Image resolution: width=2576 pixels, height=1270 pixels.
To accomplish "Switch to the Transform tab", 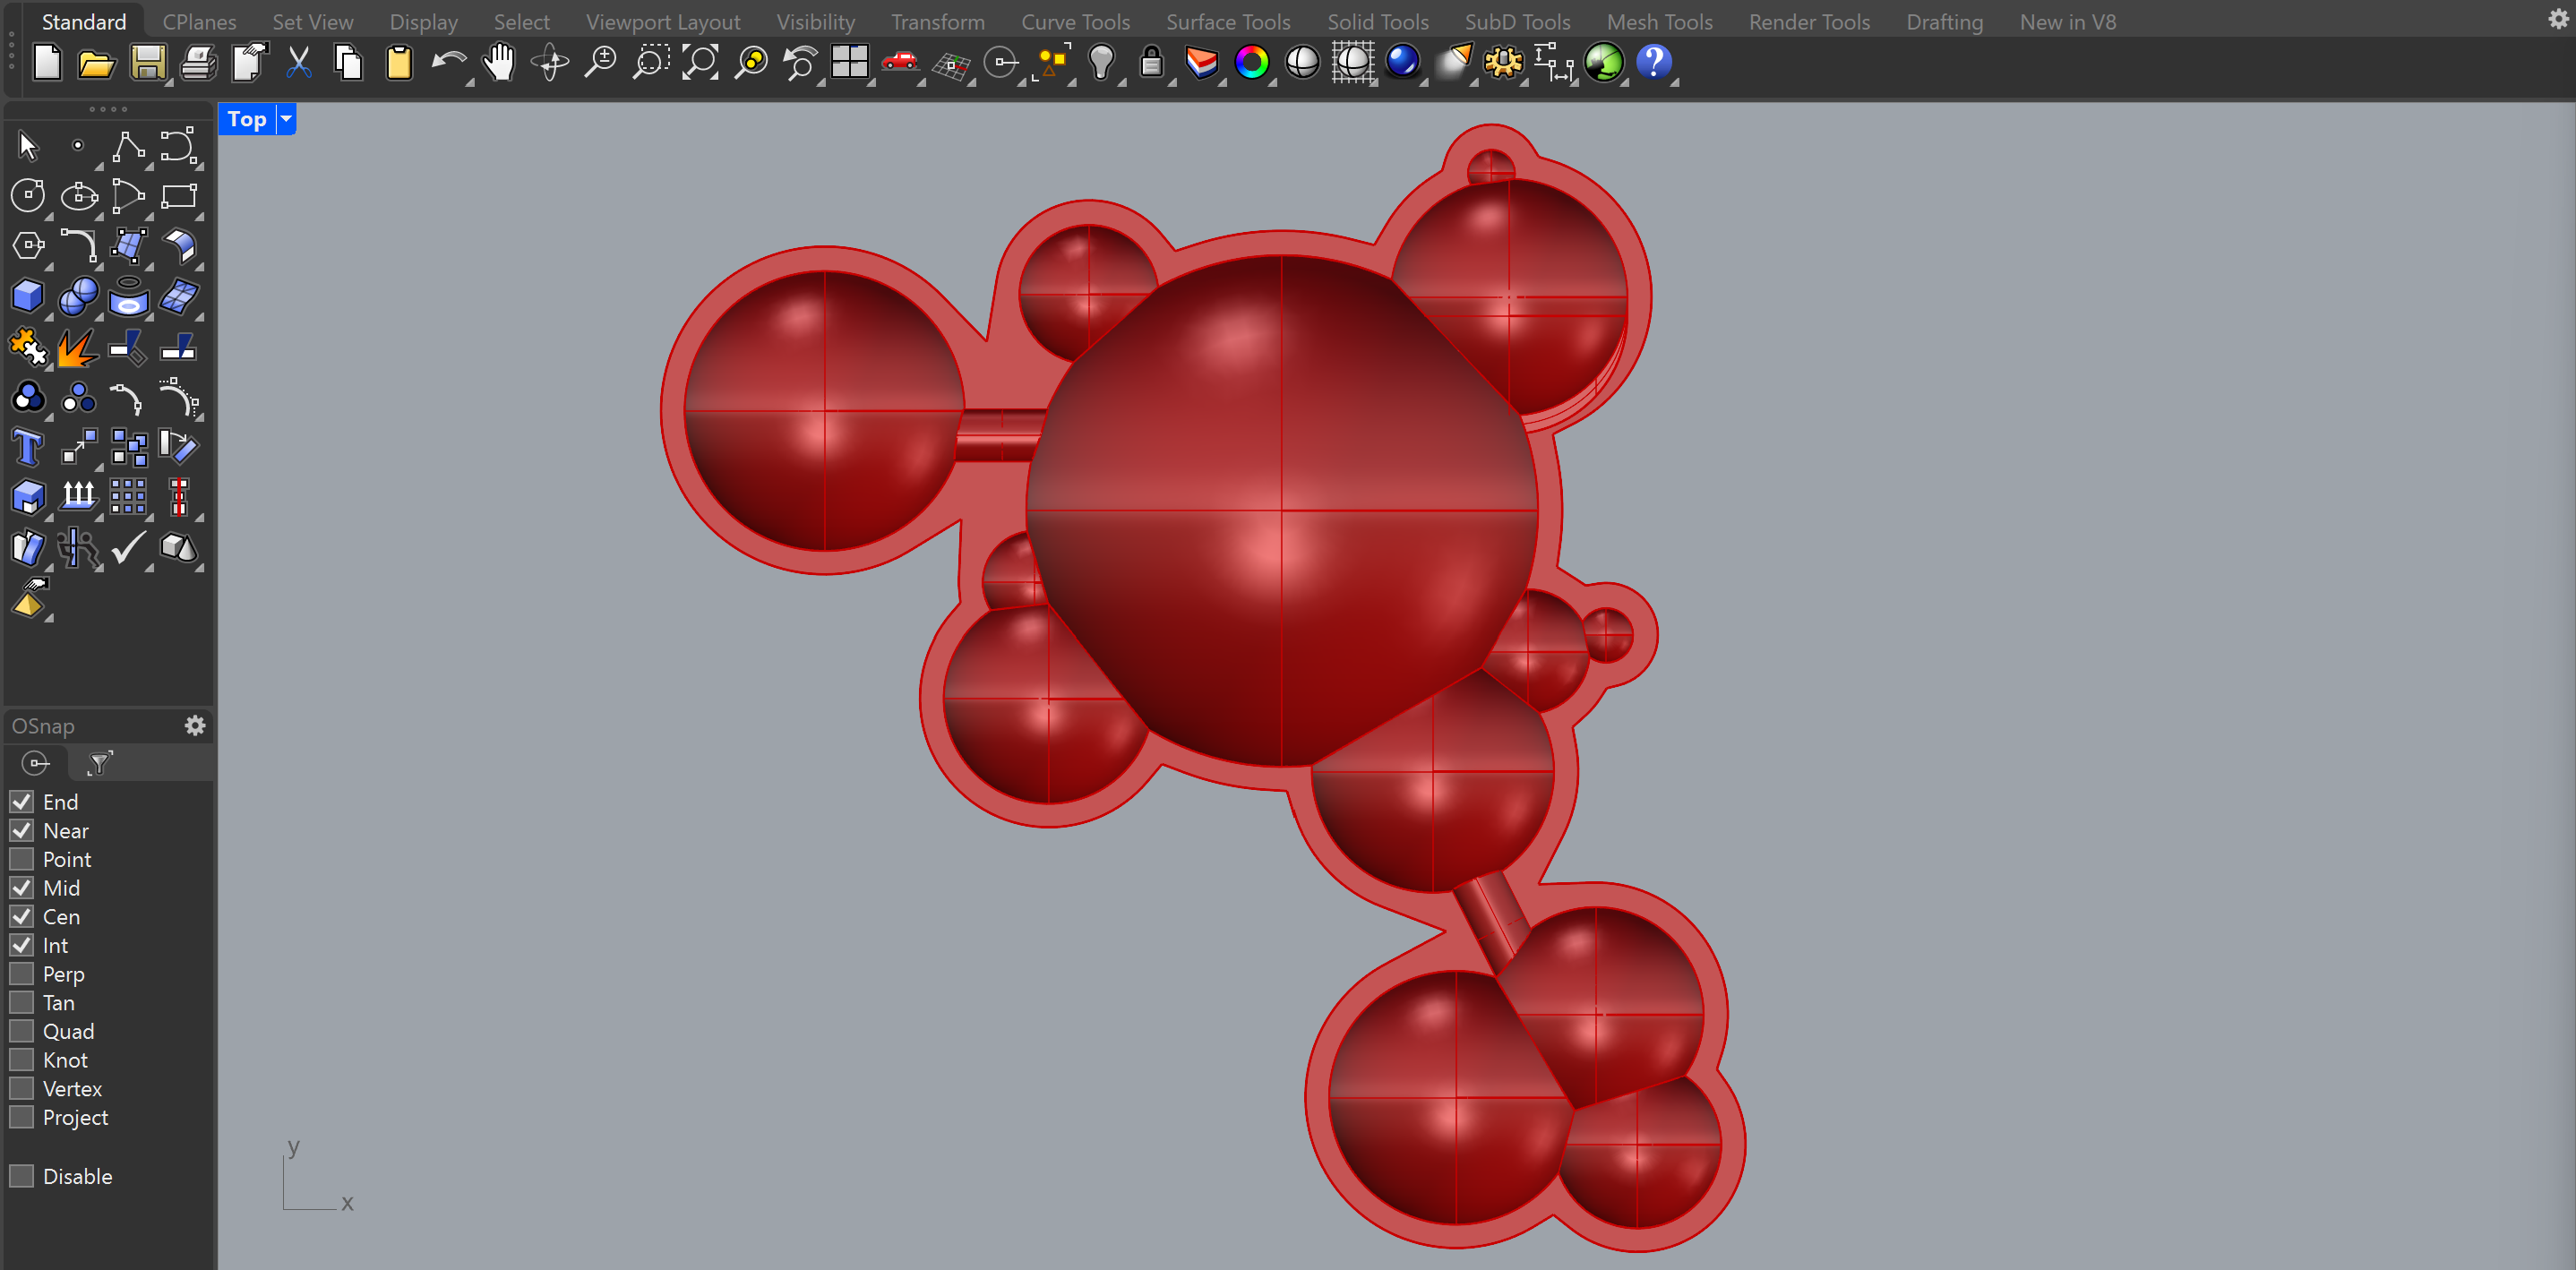I will [x=937, y=21].
